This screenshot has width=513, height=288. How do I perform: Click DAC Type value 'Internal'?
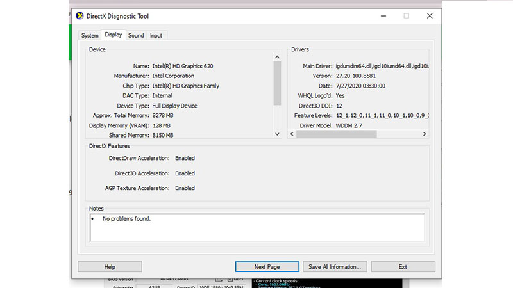tap(162, 95)
